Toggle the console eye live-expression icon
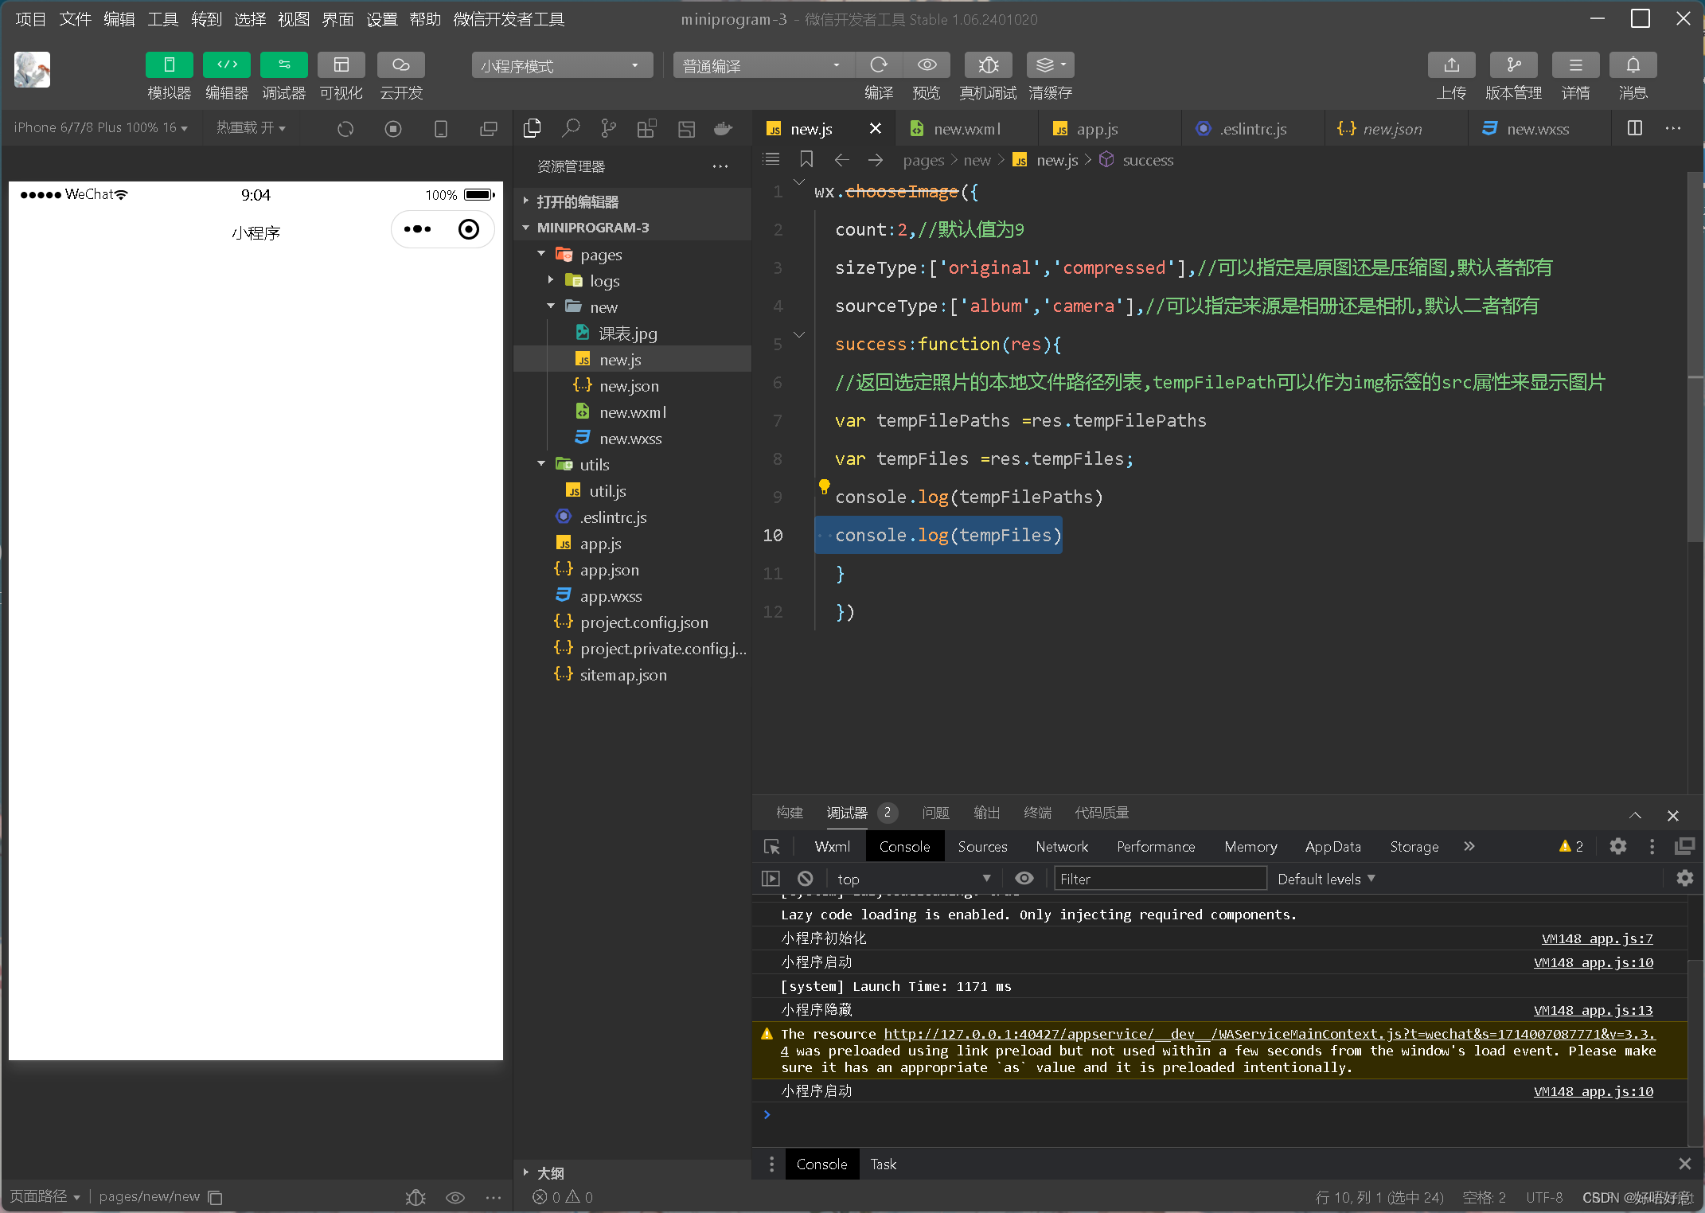The height and width of the screenshot is (1213, 1705). 1024,879
